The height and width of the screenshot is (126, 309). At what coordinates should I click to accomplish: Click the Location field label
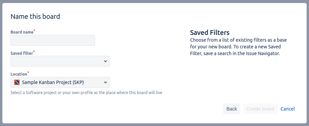coord(19,74)
